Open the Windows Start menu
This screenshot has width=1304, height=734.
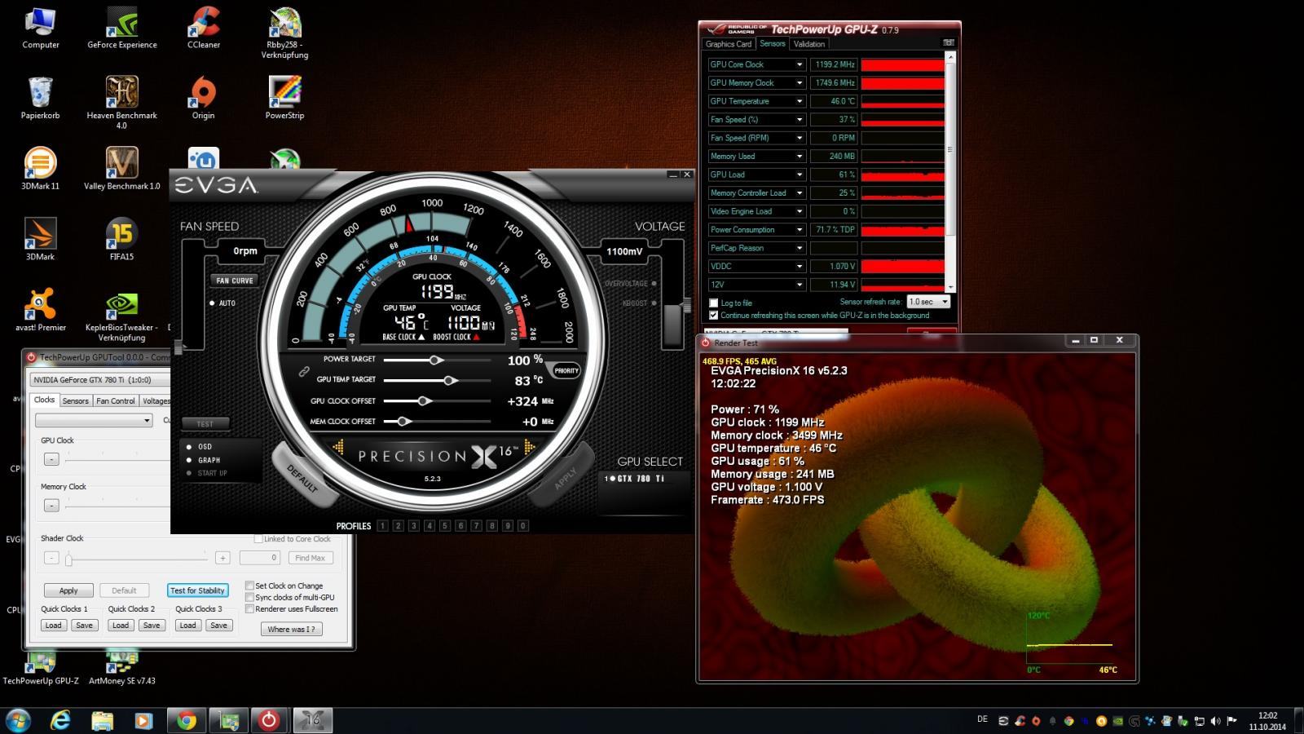click(x=18, y=720)
